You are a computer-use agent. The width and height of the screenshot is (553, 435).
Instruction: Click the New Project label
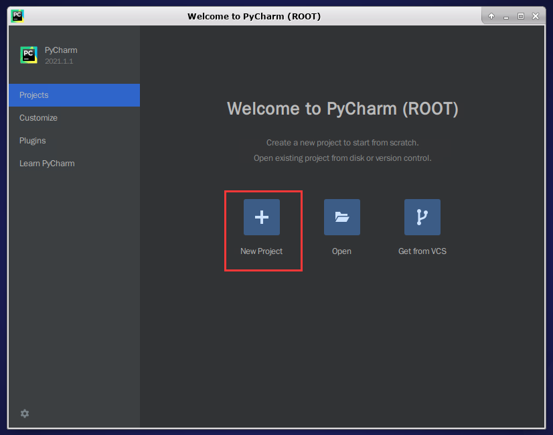(261, 251)
